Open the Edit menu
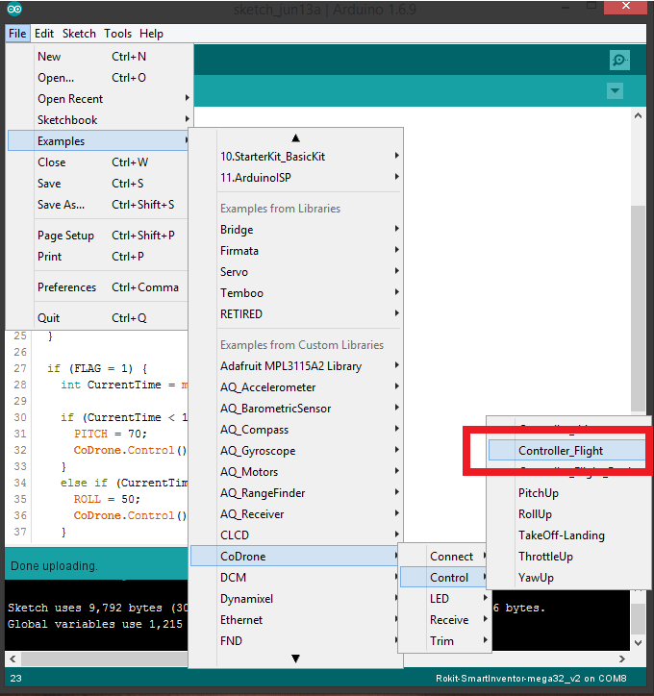Image resolution: width=654 pixels, height=696 pixels. point(44,34)
